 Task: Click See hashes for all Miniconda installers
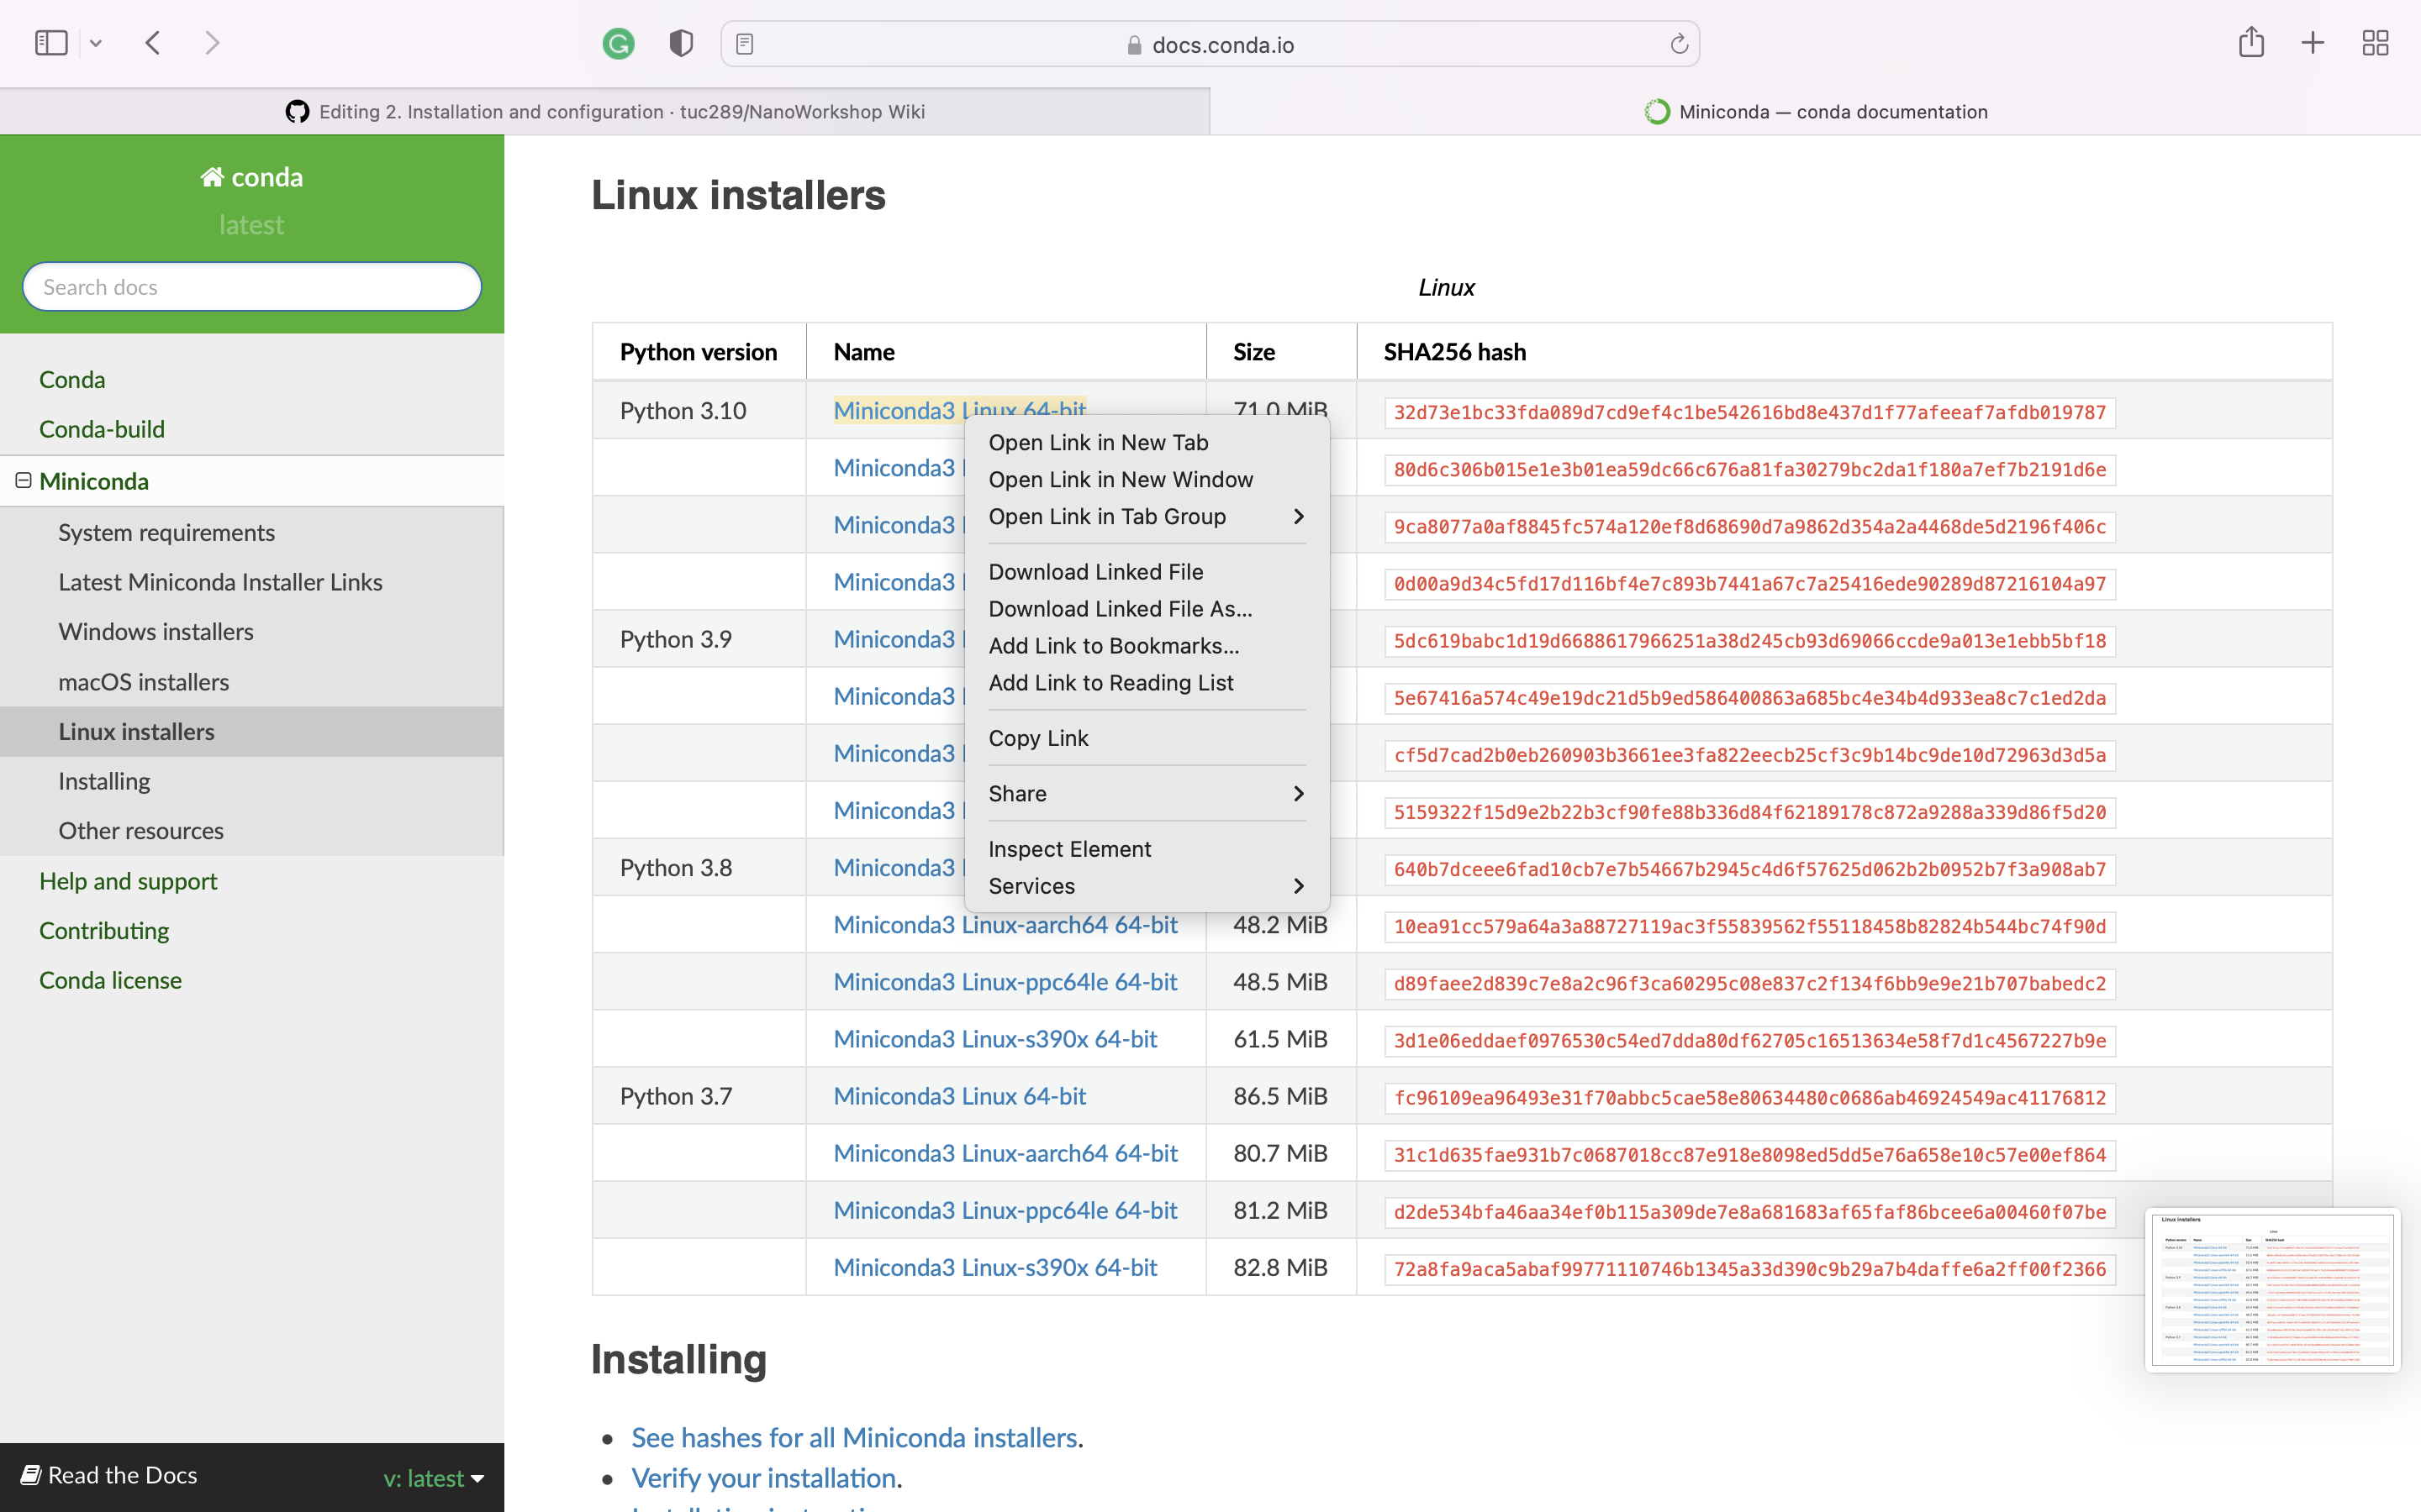(853, 1437)
